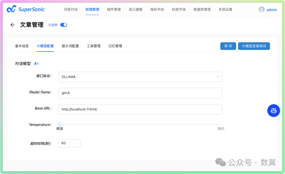Viewport: 285px width, 174px height.
Task: Click the 保存 button
Action: (228, 46)
